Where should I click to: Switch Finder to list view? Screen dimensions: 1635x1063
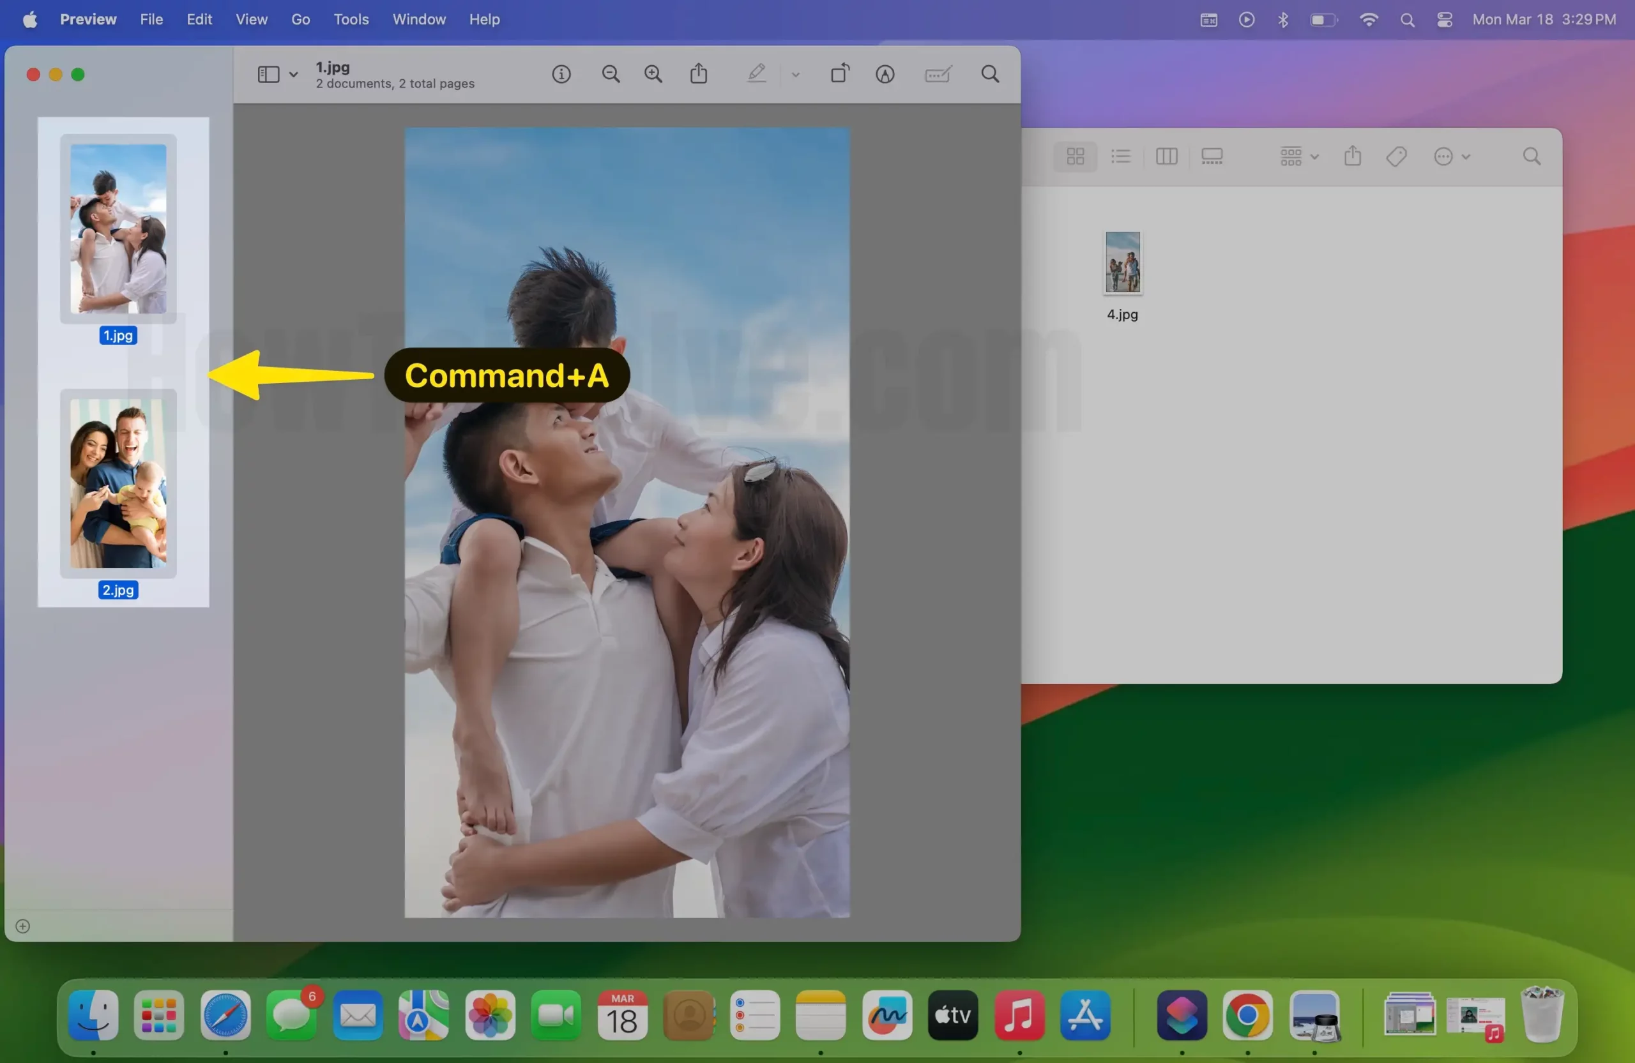tap(1120, 156)
